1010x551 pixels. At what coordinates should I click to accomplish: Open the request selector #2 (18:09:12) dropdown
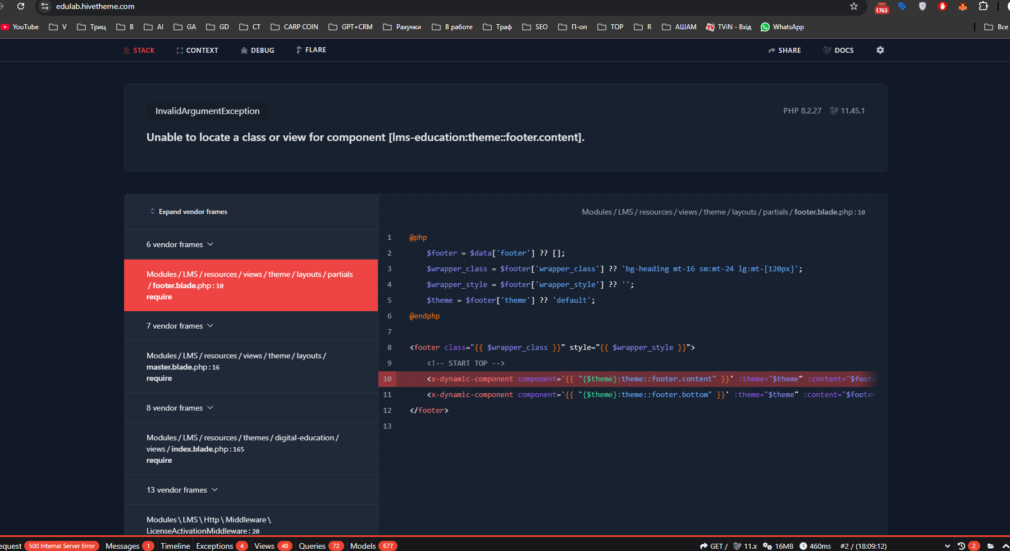(895, 546)
